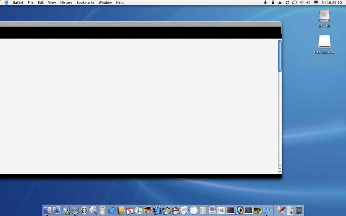Click the iSync arrows icon in menu bar

287,2
